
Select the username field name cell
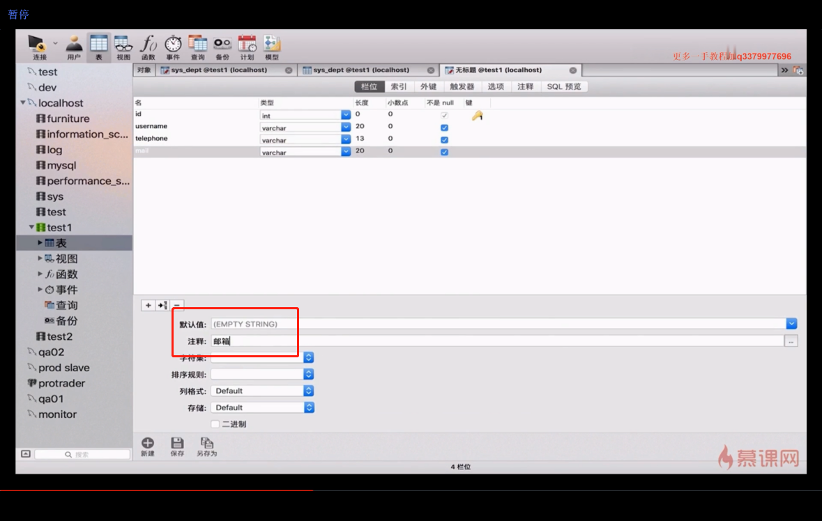[151, 126]
